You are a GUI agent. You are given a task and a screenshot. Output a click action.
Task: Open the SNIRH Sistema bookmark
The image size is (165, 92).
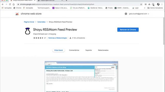pos(122,8)
